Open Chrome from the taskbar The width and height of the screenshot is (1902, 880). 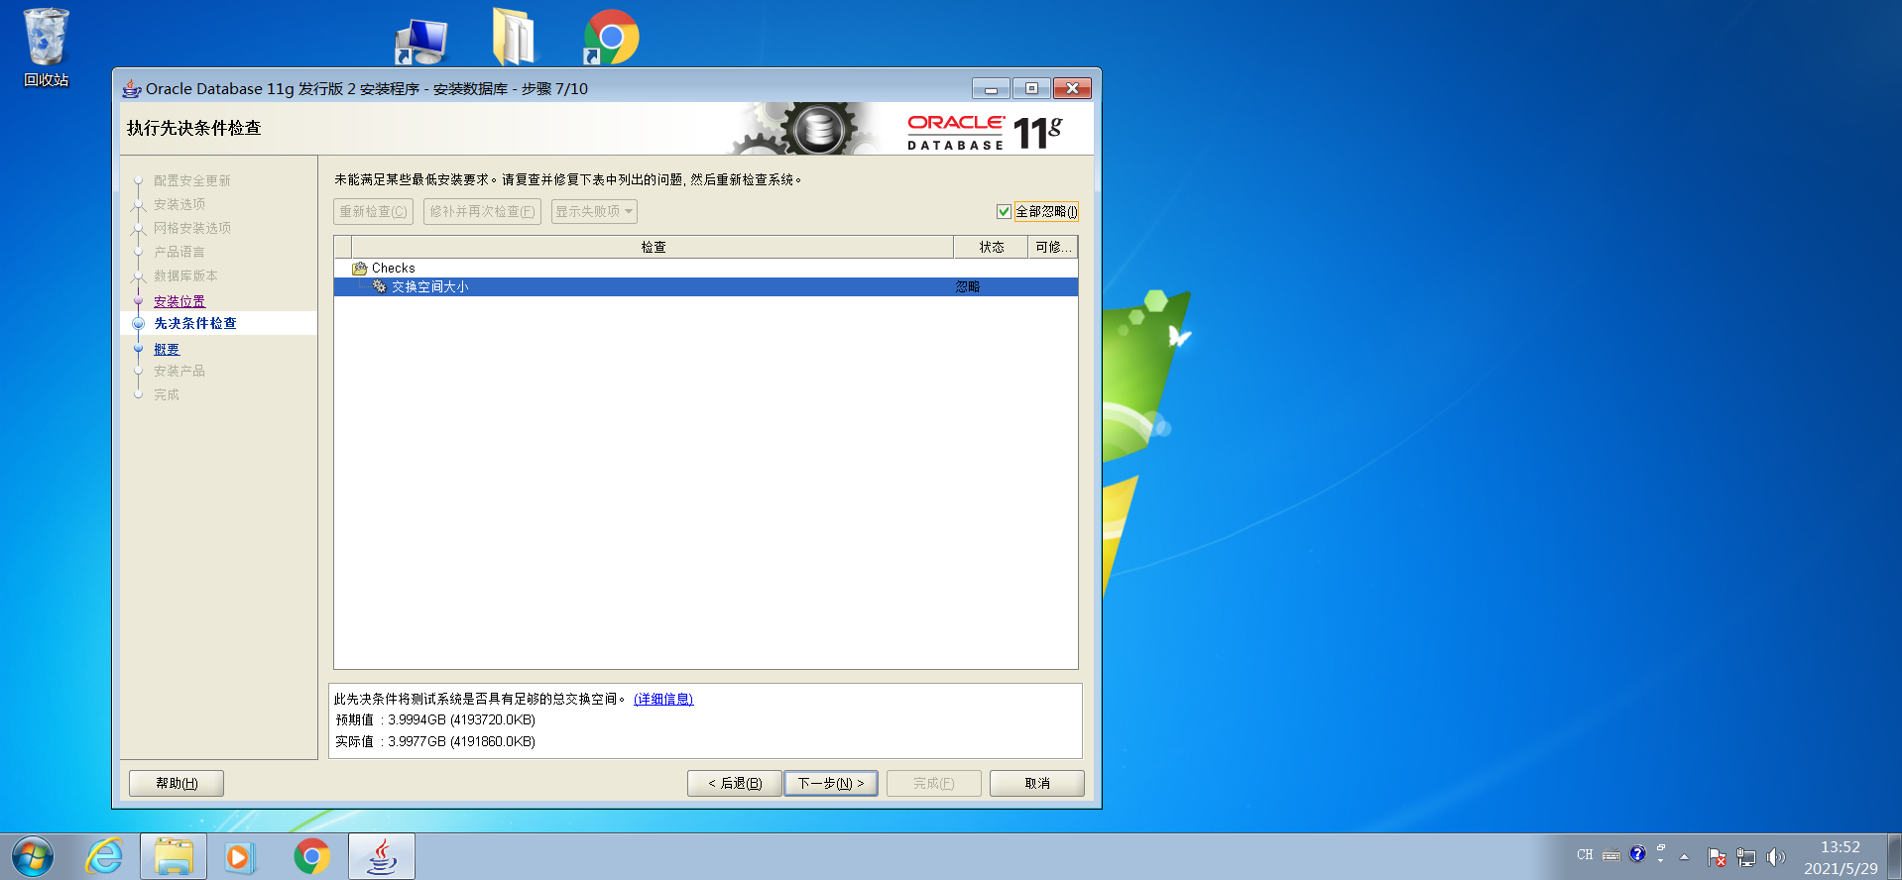[x=311, y=856]
